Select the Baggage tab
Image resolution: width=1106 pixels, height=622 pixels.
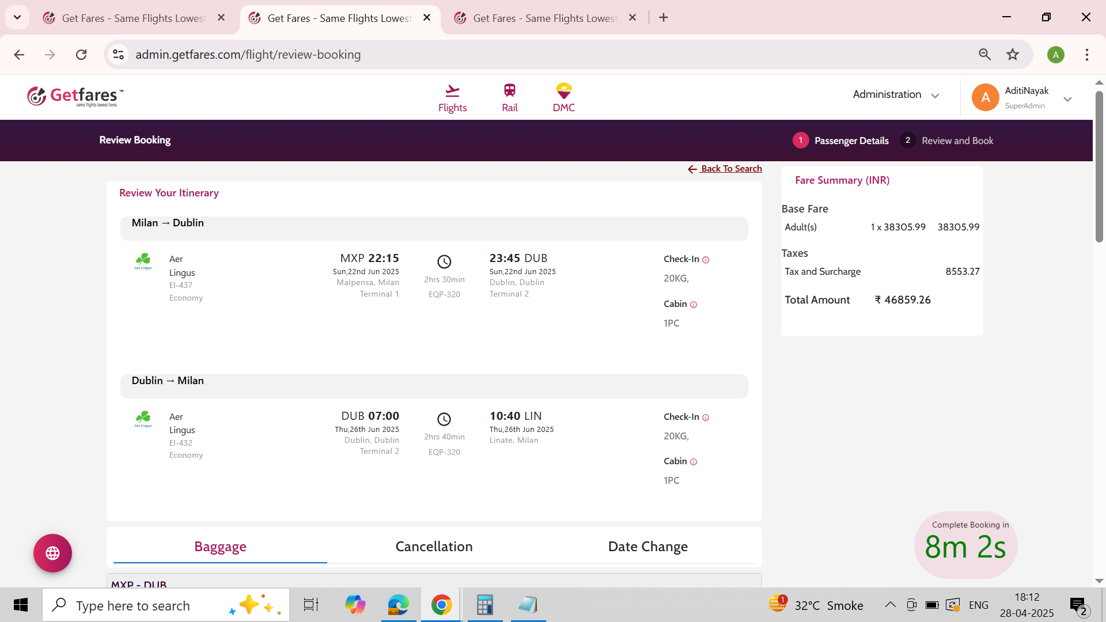[220, 547]
